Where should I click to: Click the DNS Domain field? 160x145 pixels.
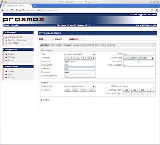click(138, 87)
